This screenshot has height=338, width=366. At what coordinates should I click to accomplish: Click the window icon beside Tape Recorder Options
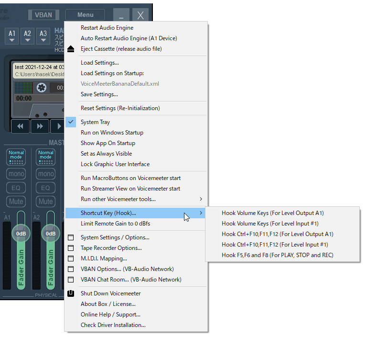(71, 248)
